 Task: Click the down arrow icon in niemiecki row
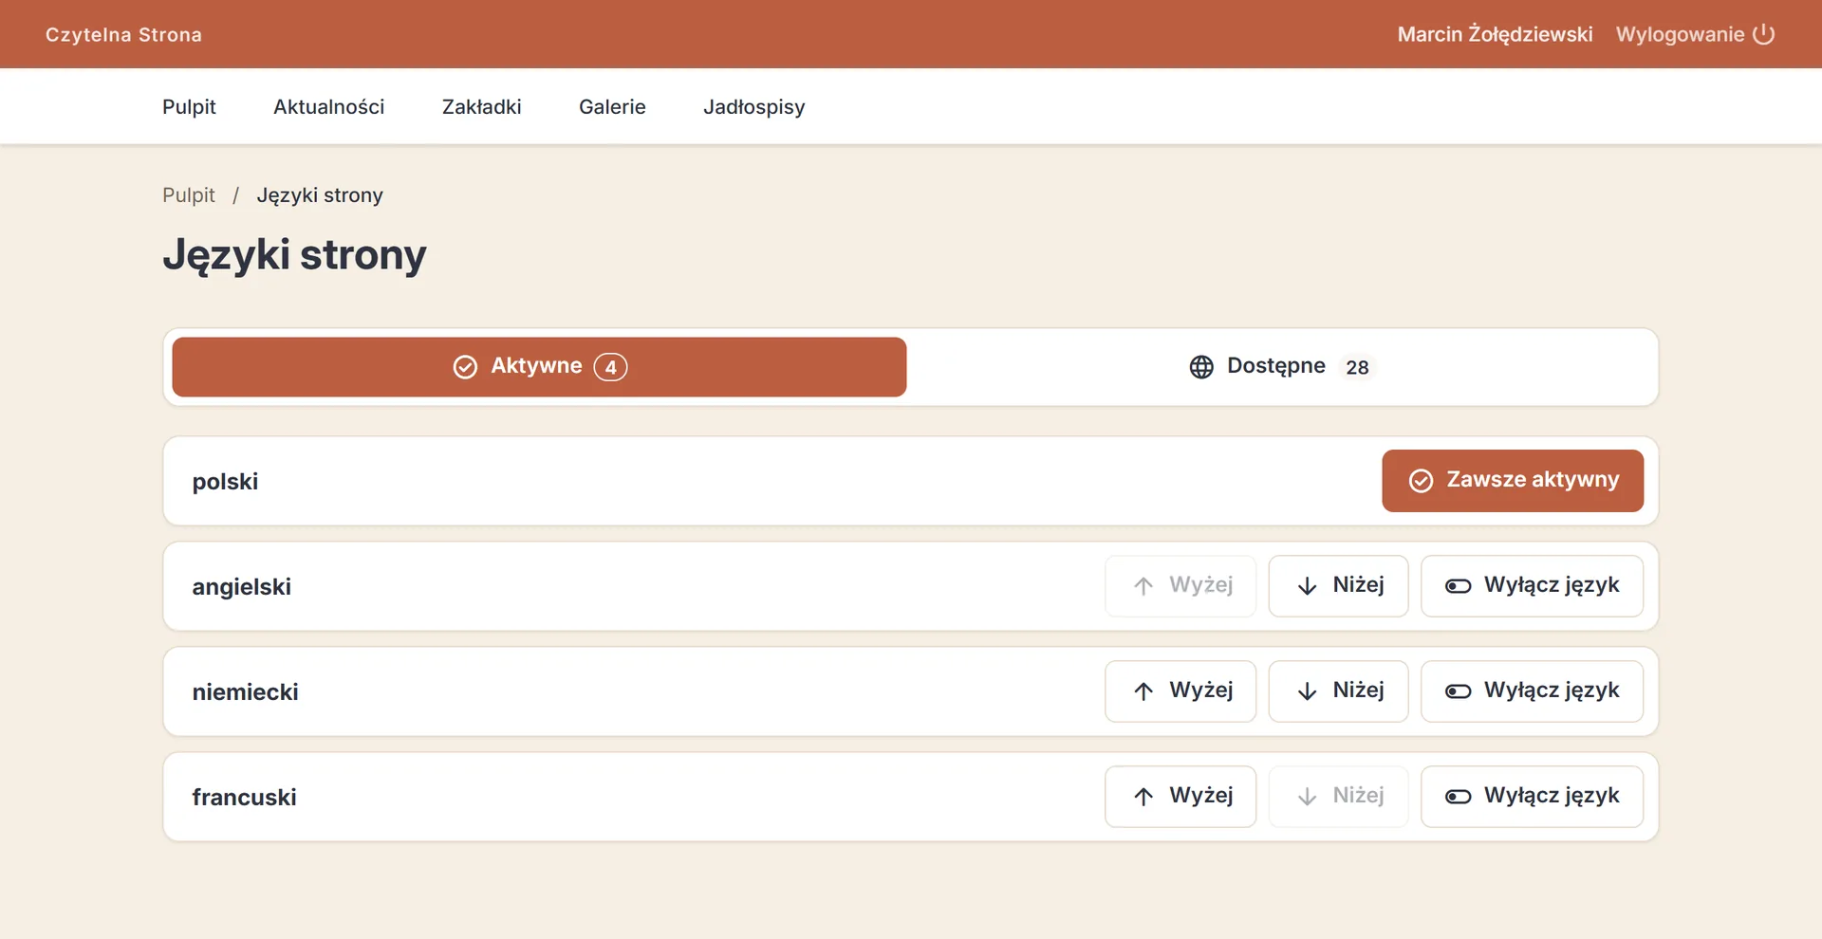pyautogui.click(x=1307, y=691)
